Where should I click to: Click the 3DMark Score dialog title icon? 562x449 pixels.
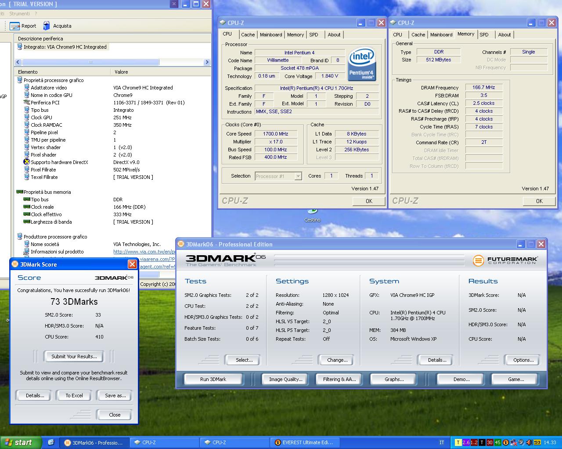coord(15,264)
